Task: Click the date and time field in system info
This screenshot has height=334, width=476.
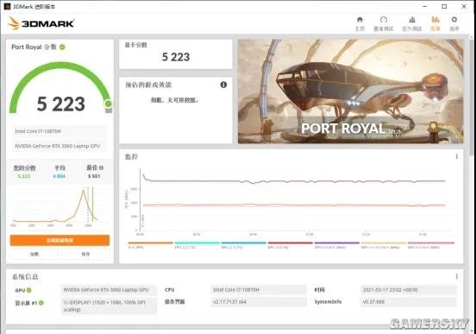Action: click(409, 290)
